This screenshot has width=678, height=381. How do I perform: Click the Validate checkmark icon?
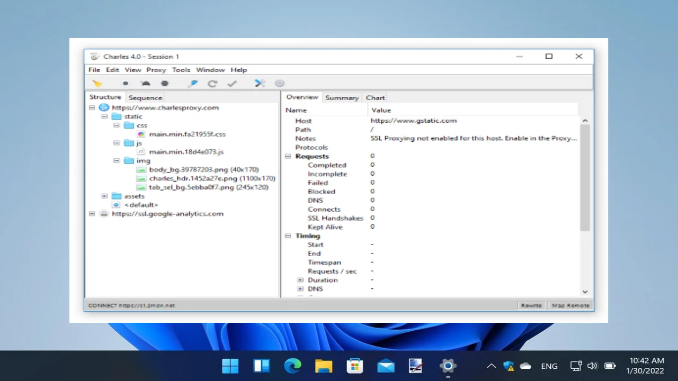[x=231, y=84]
